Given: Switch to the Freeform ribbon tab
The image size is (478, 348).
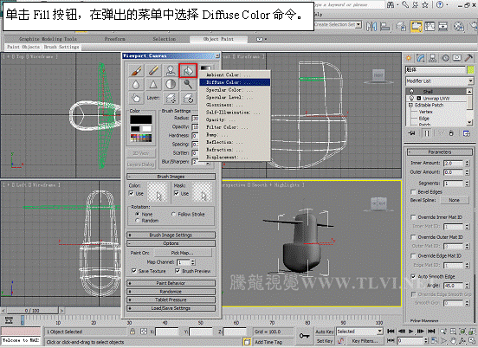Looking at the screenshot, I should pos(115,39).
